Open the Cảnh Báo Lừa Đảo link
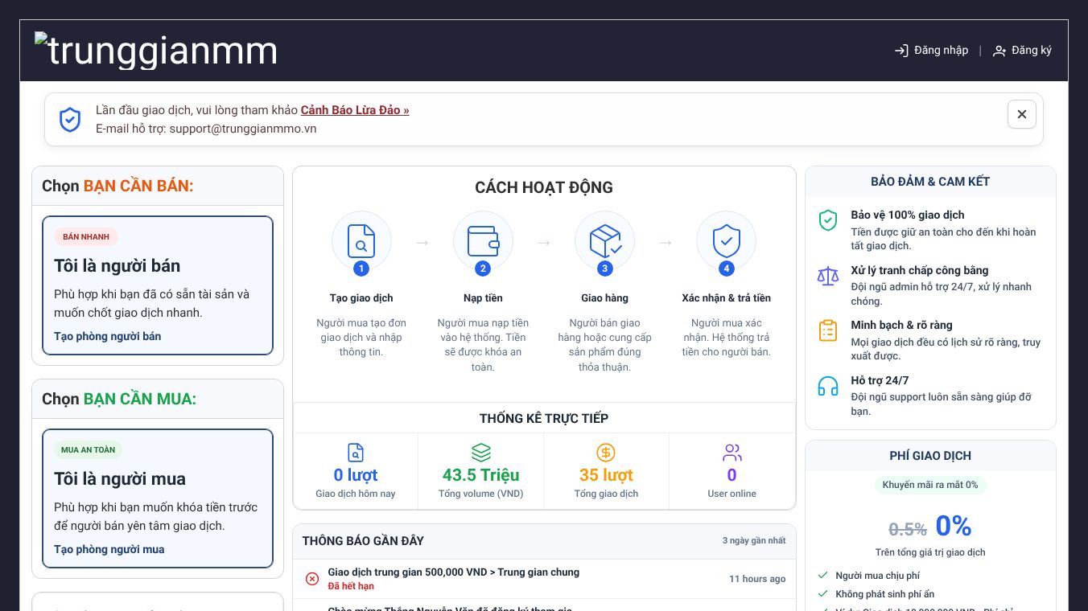 (x=355, y=110)
